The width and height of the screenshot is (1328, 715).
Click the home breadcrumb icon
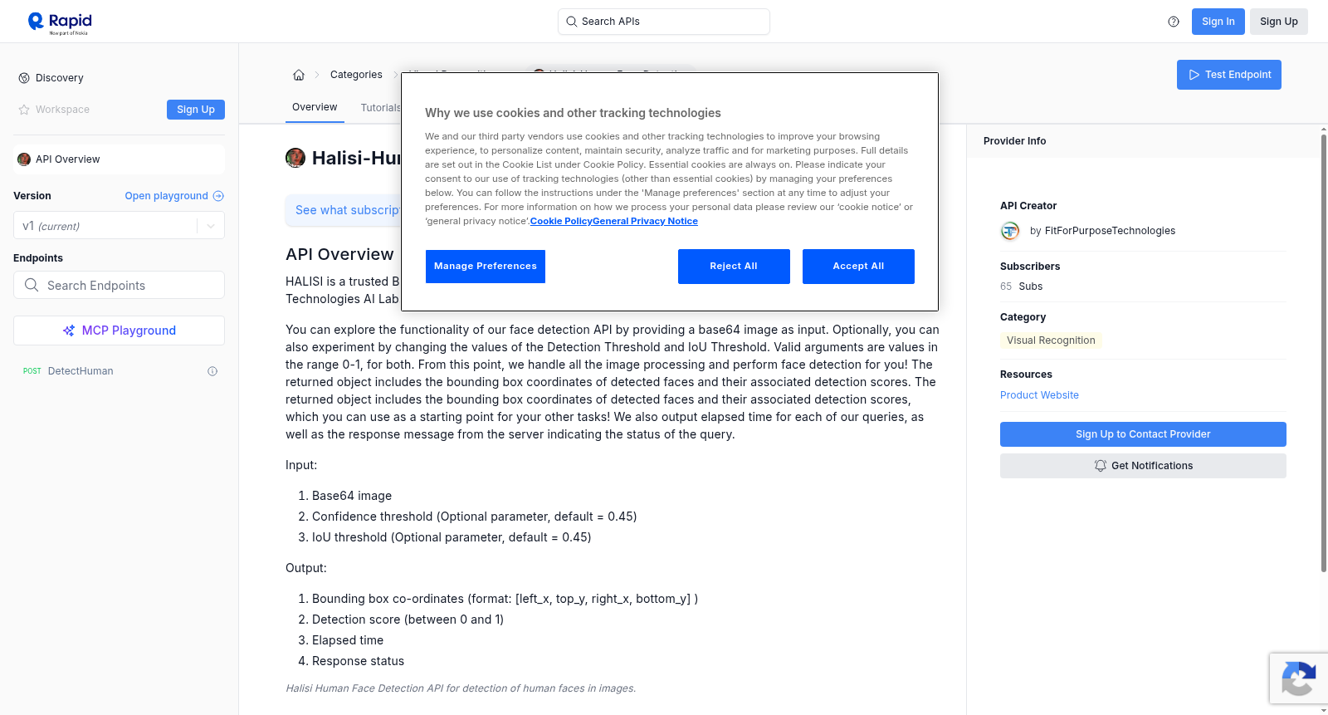[x=299, y=75]
